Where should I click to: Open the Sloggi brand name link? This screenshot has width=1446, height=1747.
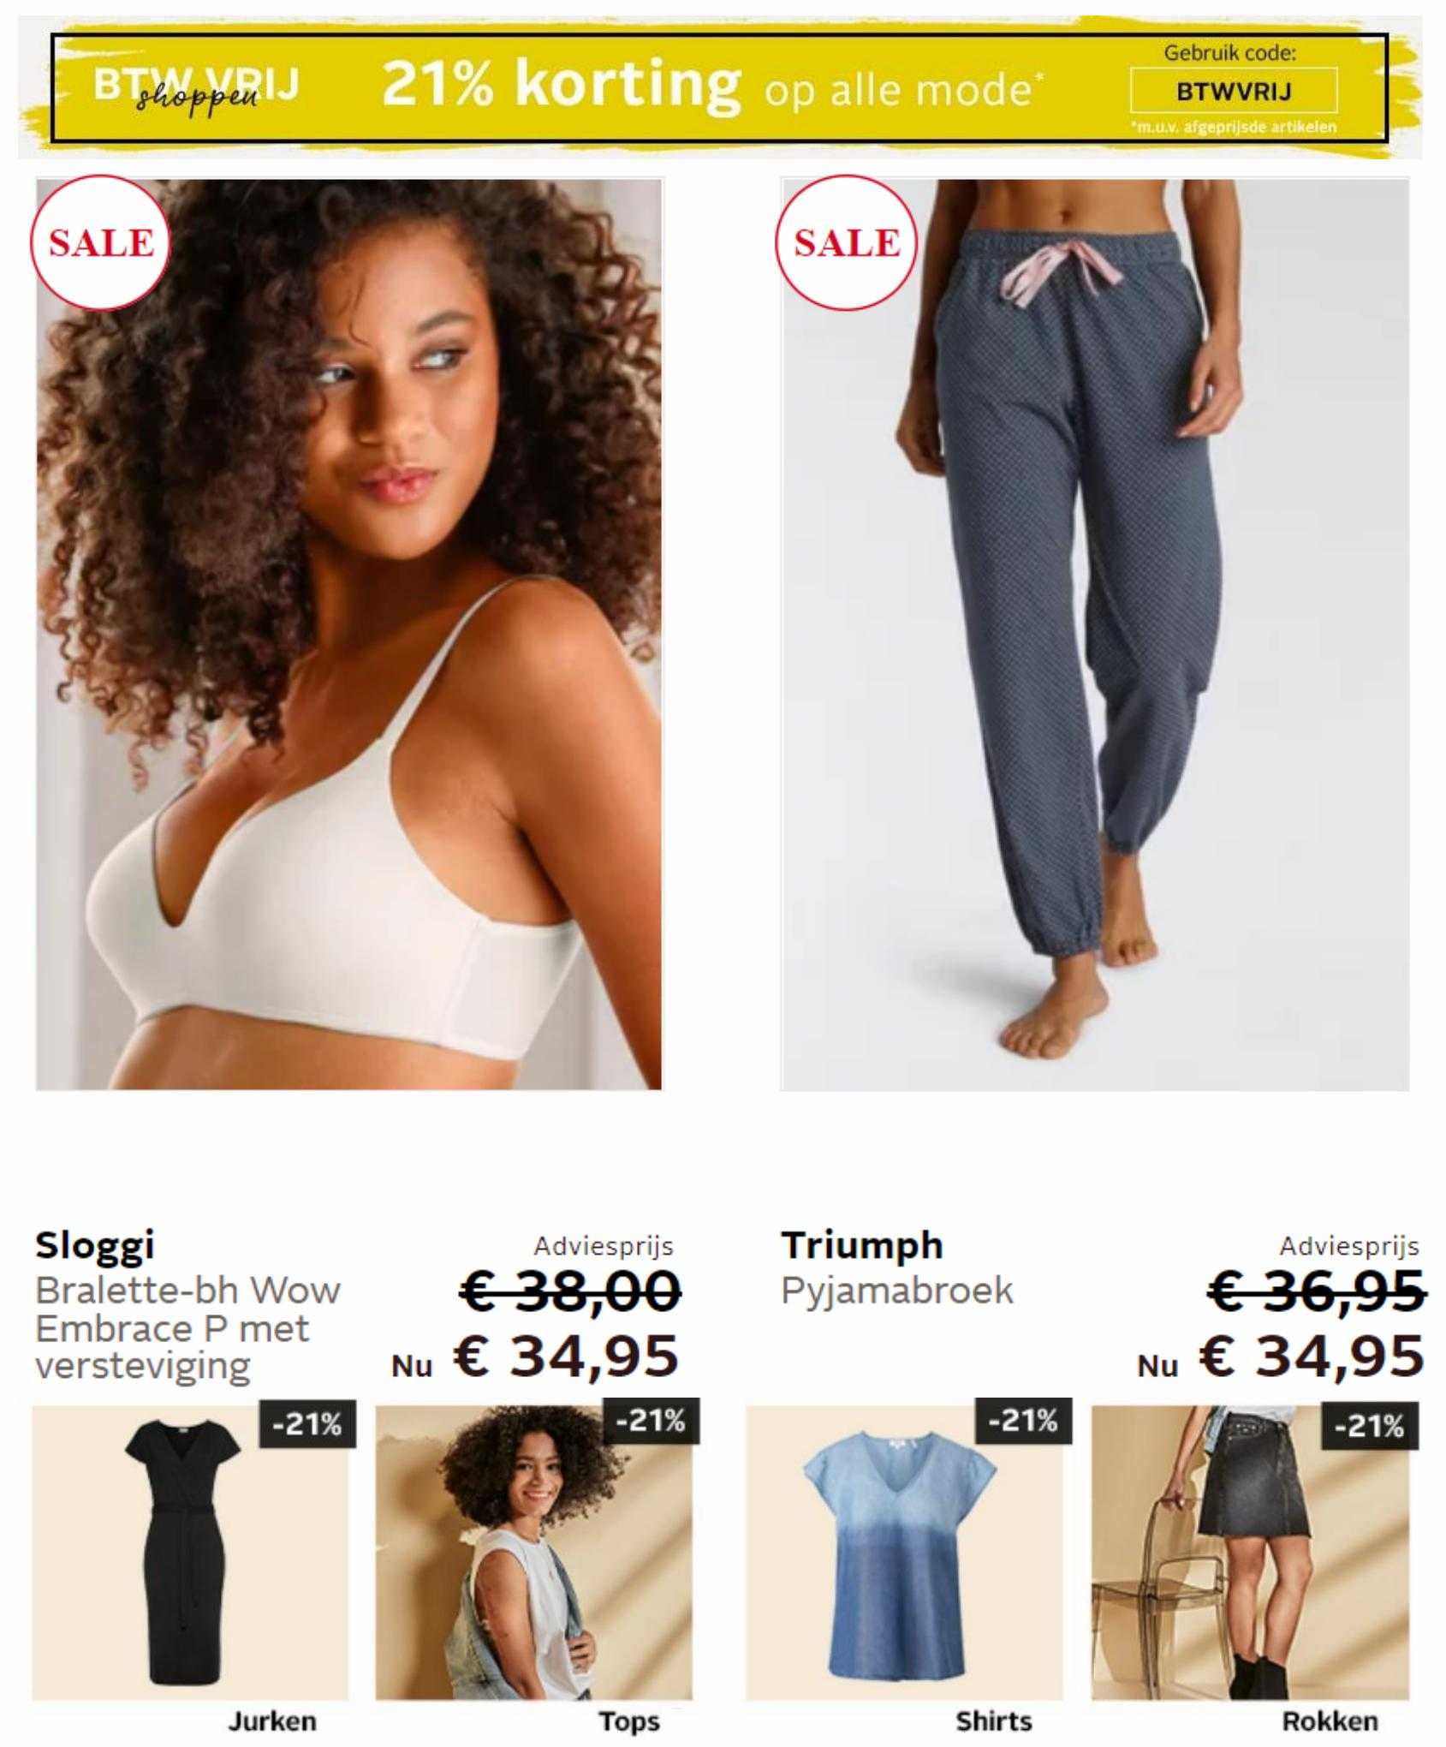coord(95,1246)
